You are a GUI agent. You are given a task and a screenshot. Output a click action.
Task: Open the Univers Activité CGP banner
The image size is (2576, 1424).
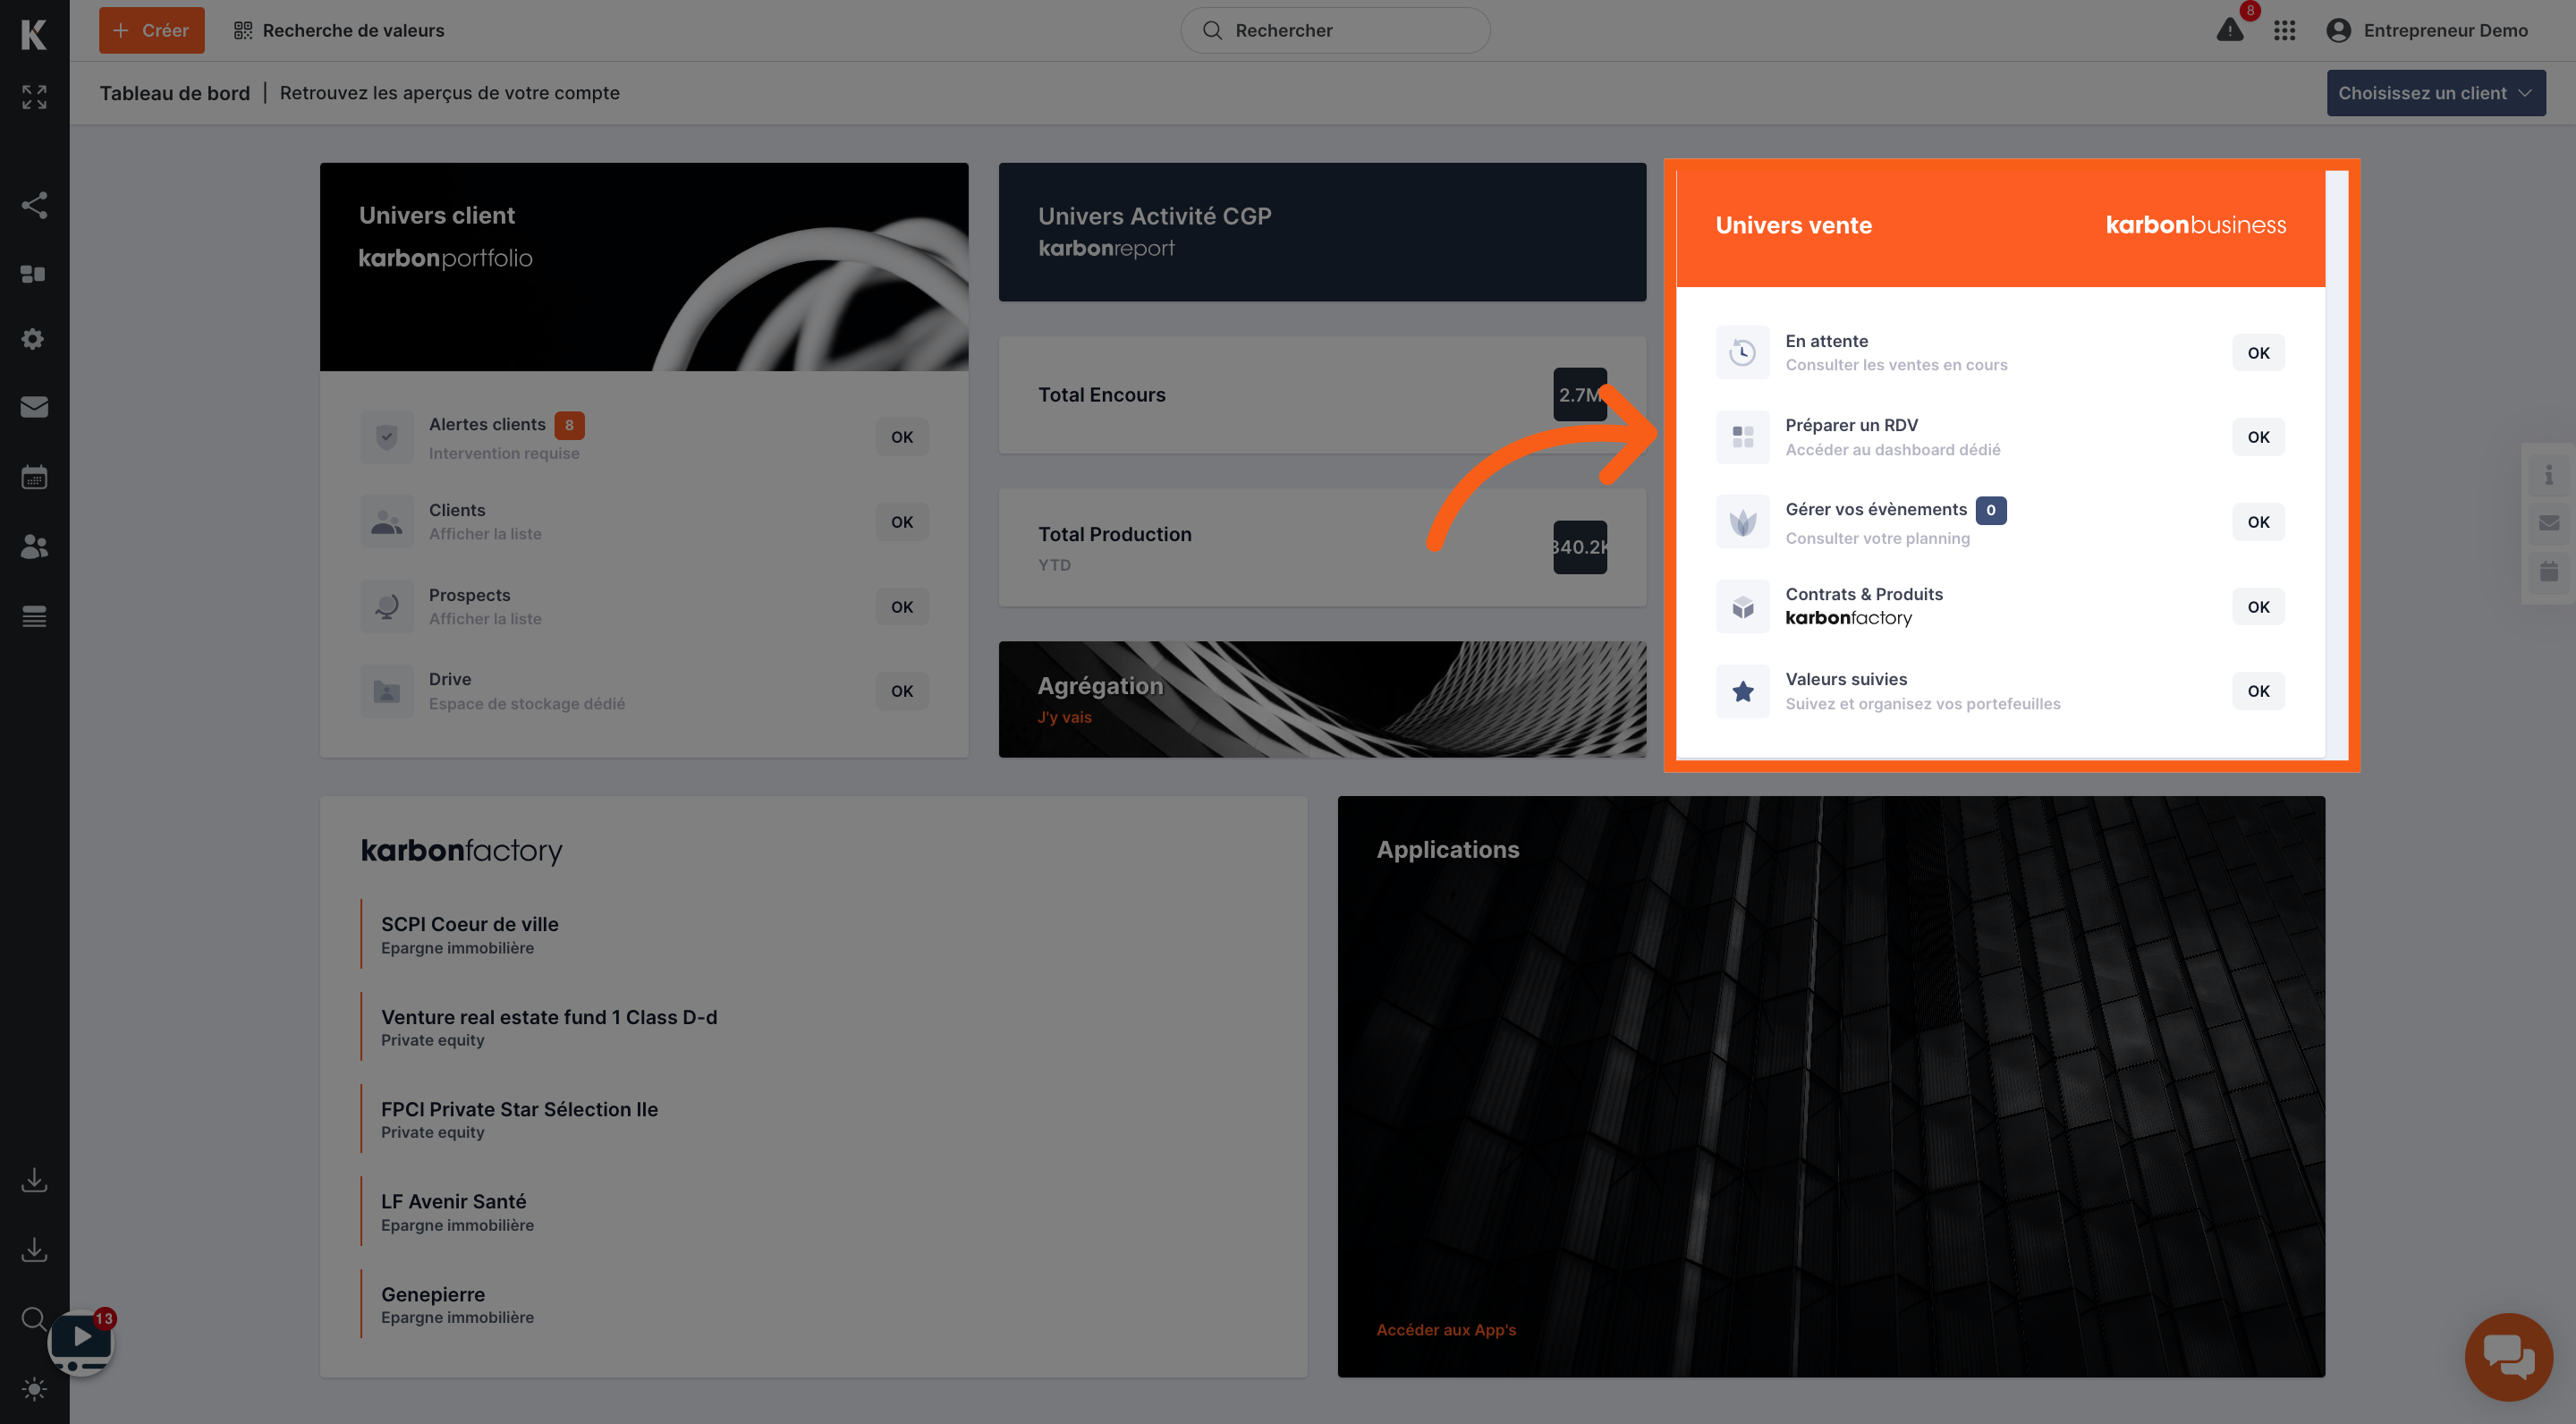[1322, 232]
